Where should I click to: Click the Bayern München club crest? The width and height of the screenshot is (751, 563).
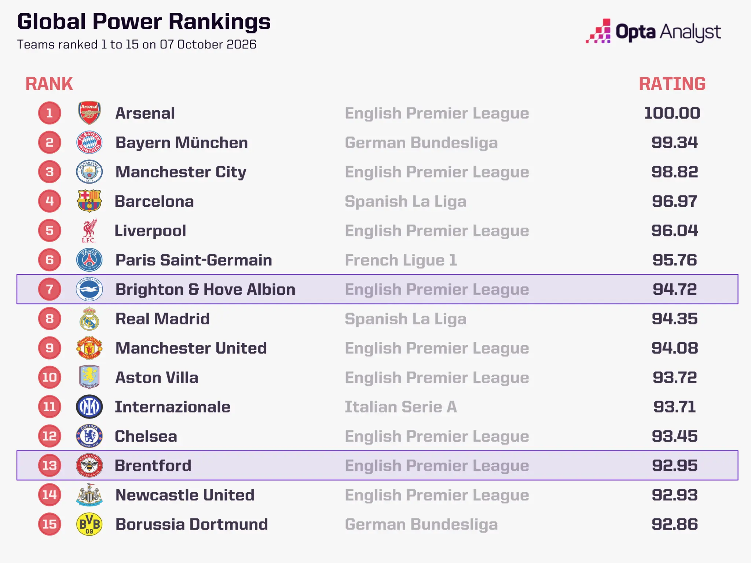89,142
